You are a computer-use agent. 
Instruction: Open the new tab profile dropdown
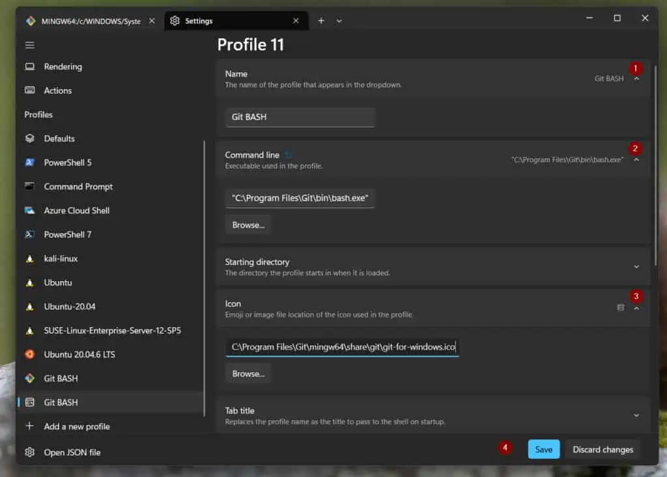pos(339,21)
